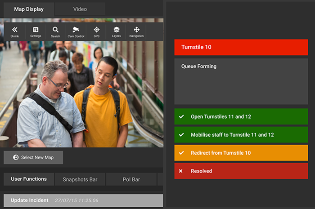Toggle the X mark on Resolved
The width and height of the screenshot is (315, 209).
(x=180, y=171)
